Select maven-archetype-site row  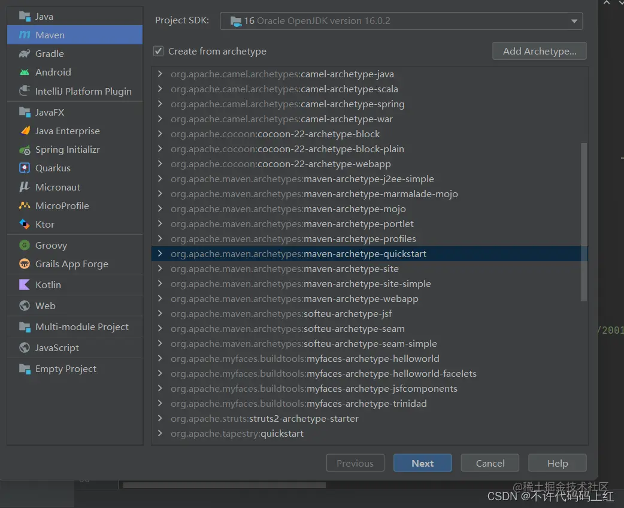(x=369, y=269)
